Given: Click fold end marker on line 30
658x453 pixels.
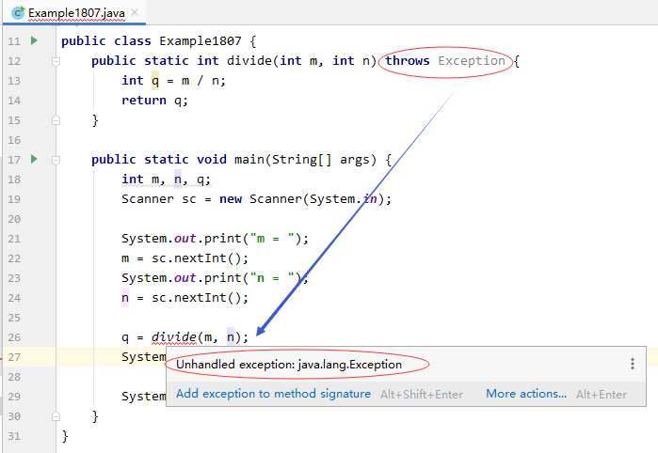Looking at the screenshot, I should point(56,416).
